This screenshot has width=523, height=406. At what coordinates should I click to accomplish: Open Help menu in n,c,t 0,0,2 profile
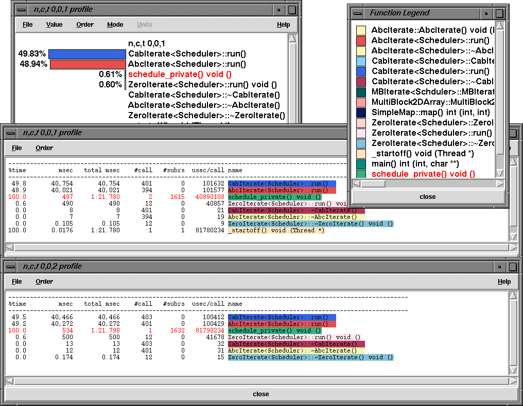click(504, 282)
